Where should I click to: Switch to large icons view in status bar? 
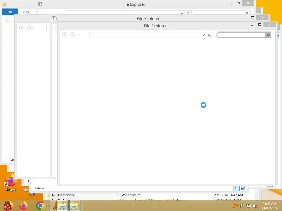[243, 188]
